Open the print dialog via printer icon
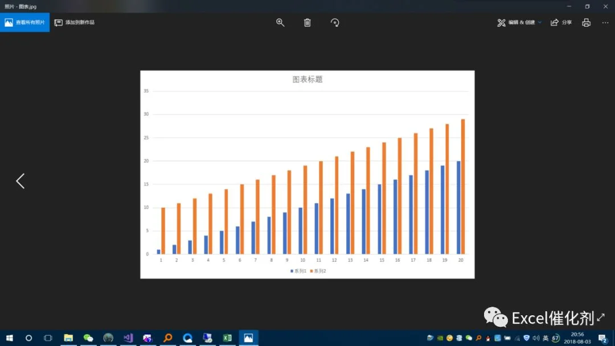This screenshot has height=346, width=615. [586, 23]
